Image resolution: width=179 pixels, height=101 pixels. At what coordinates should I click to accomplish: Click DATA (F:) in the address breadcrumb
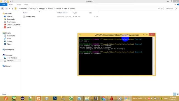click(33, 9)
